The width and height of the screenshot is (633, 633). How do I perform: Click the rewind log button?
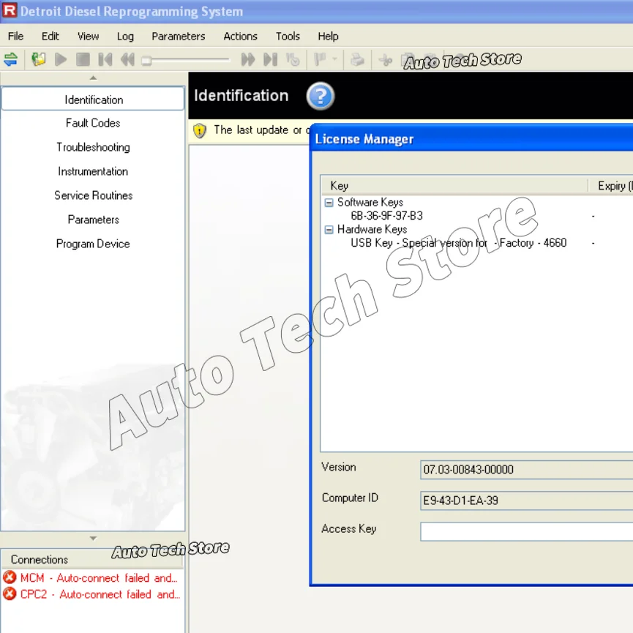(x=127, y=60)
